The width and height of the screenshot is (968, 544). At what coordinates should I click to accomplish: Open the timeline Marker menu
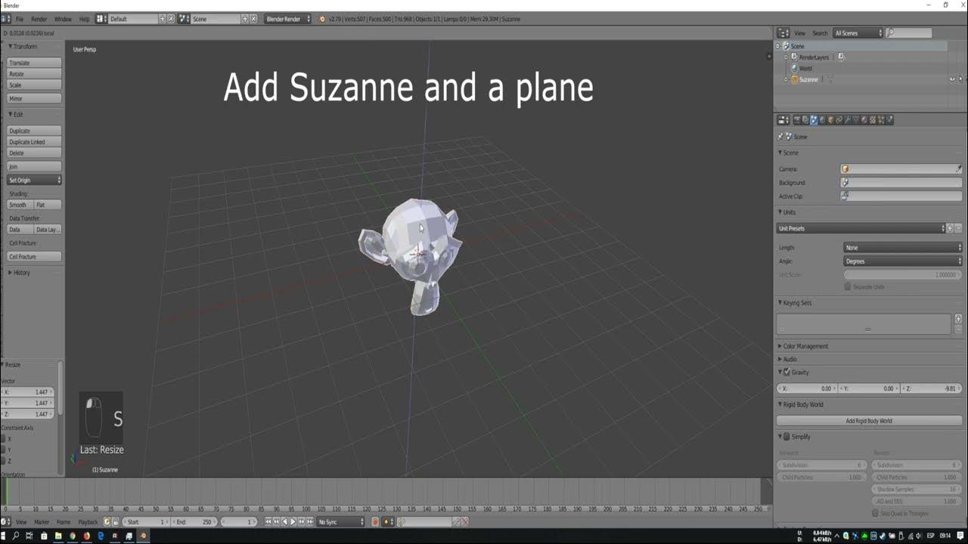pos(42,521)
